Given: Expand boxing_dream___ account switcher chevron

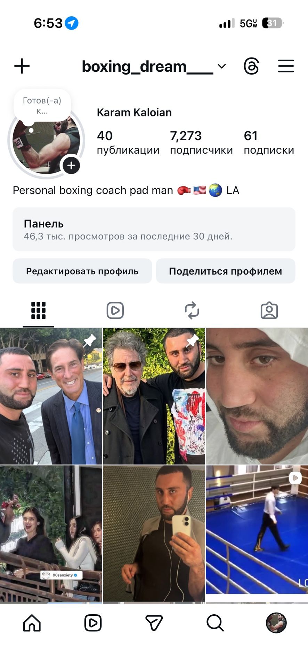Looking at the screenshot, I should tap(222, 66).
